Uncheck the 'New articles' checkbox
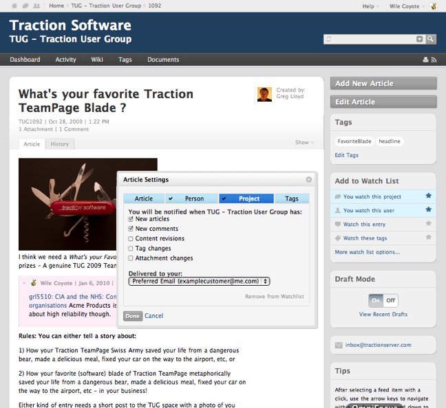Viewport: 446px width, 408px height. pyautogui.click(x=131, y=219)
